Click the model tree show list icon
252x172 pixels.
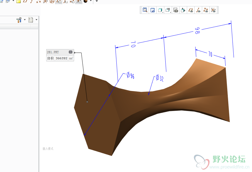(x=31, y=20)
